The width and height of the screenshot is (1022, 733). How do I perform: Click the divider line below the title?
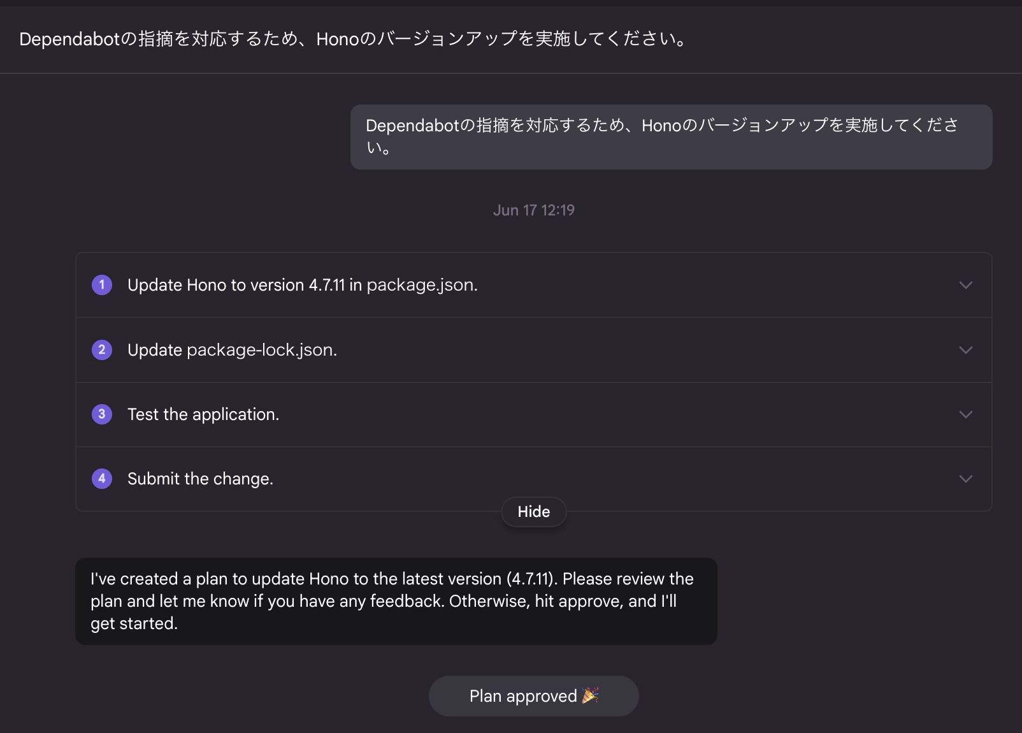coord(511,73)
